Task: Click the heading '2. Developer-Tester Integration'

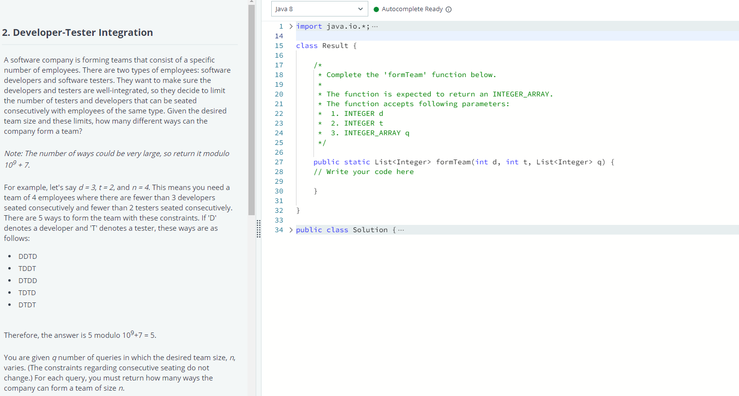Action: pos(78,32)
